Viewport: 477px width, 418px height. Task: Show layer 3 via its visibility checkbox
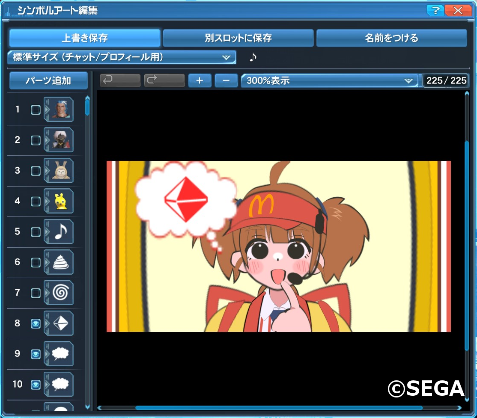[x=36, y=171]
